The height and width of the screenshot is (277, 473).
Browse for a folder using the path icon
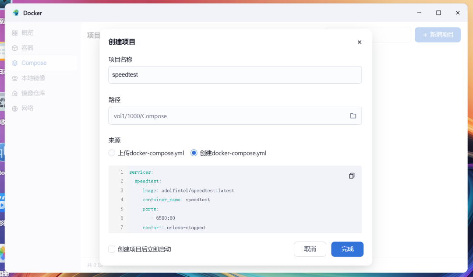353,116
